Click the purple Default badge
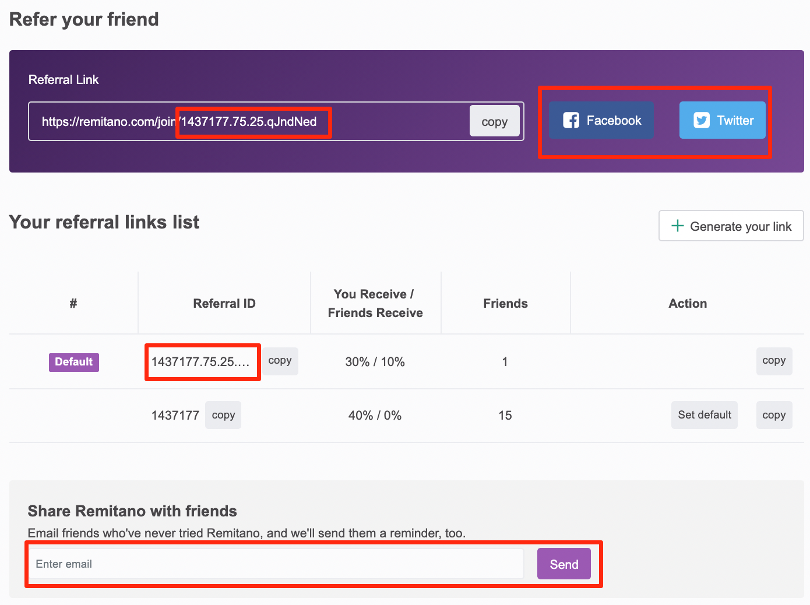Image resolution: width=810 pixels, height=605 pixels. point(74,362)
